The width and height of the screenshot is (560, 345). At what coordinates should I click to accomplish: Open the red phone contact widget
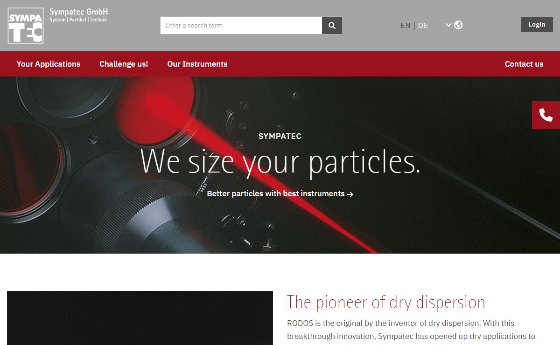(546, 115)
